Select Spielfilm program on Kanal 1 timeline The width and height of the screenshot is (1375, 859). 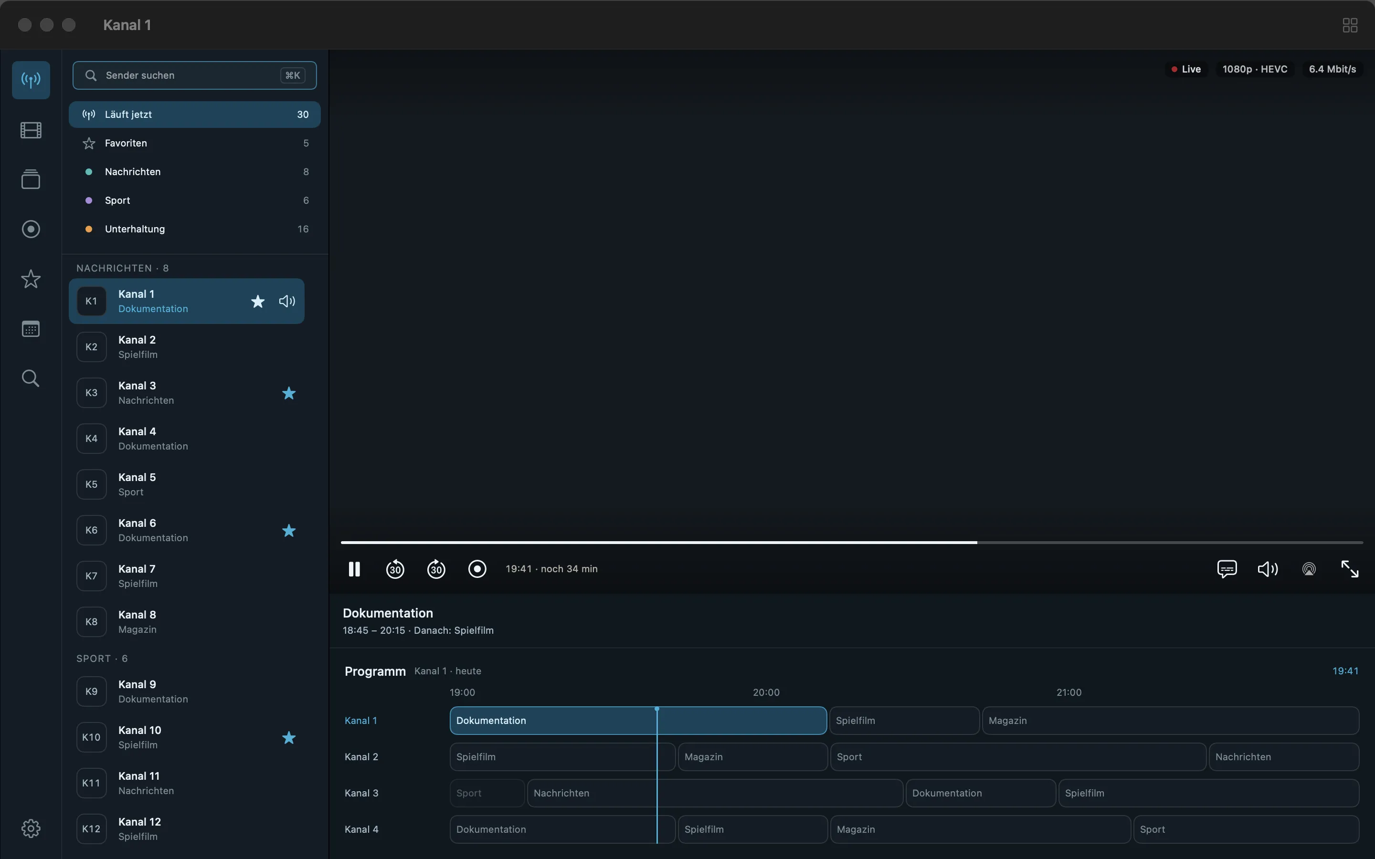click(904, 721)
